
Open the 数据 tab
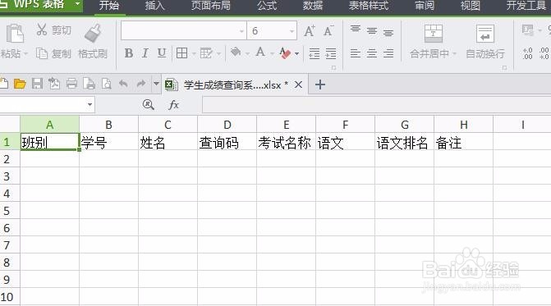313,5
